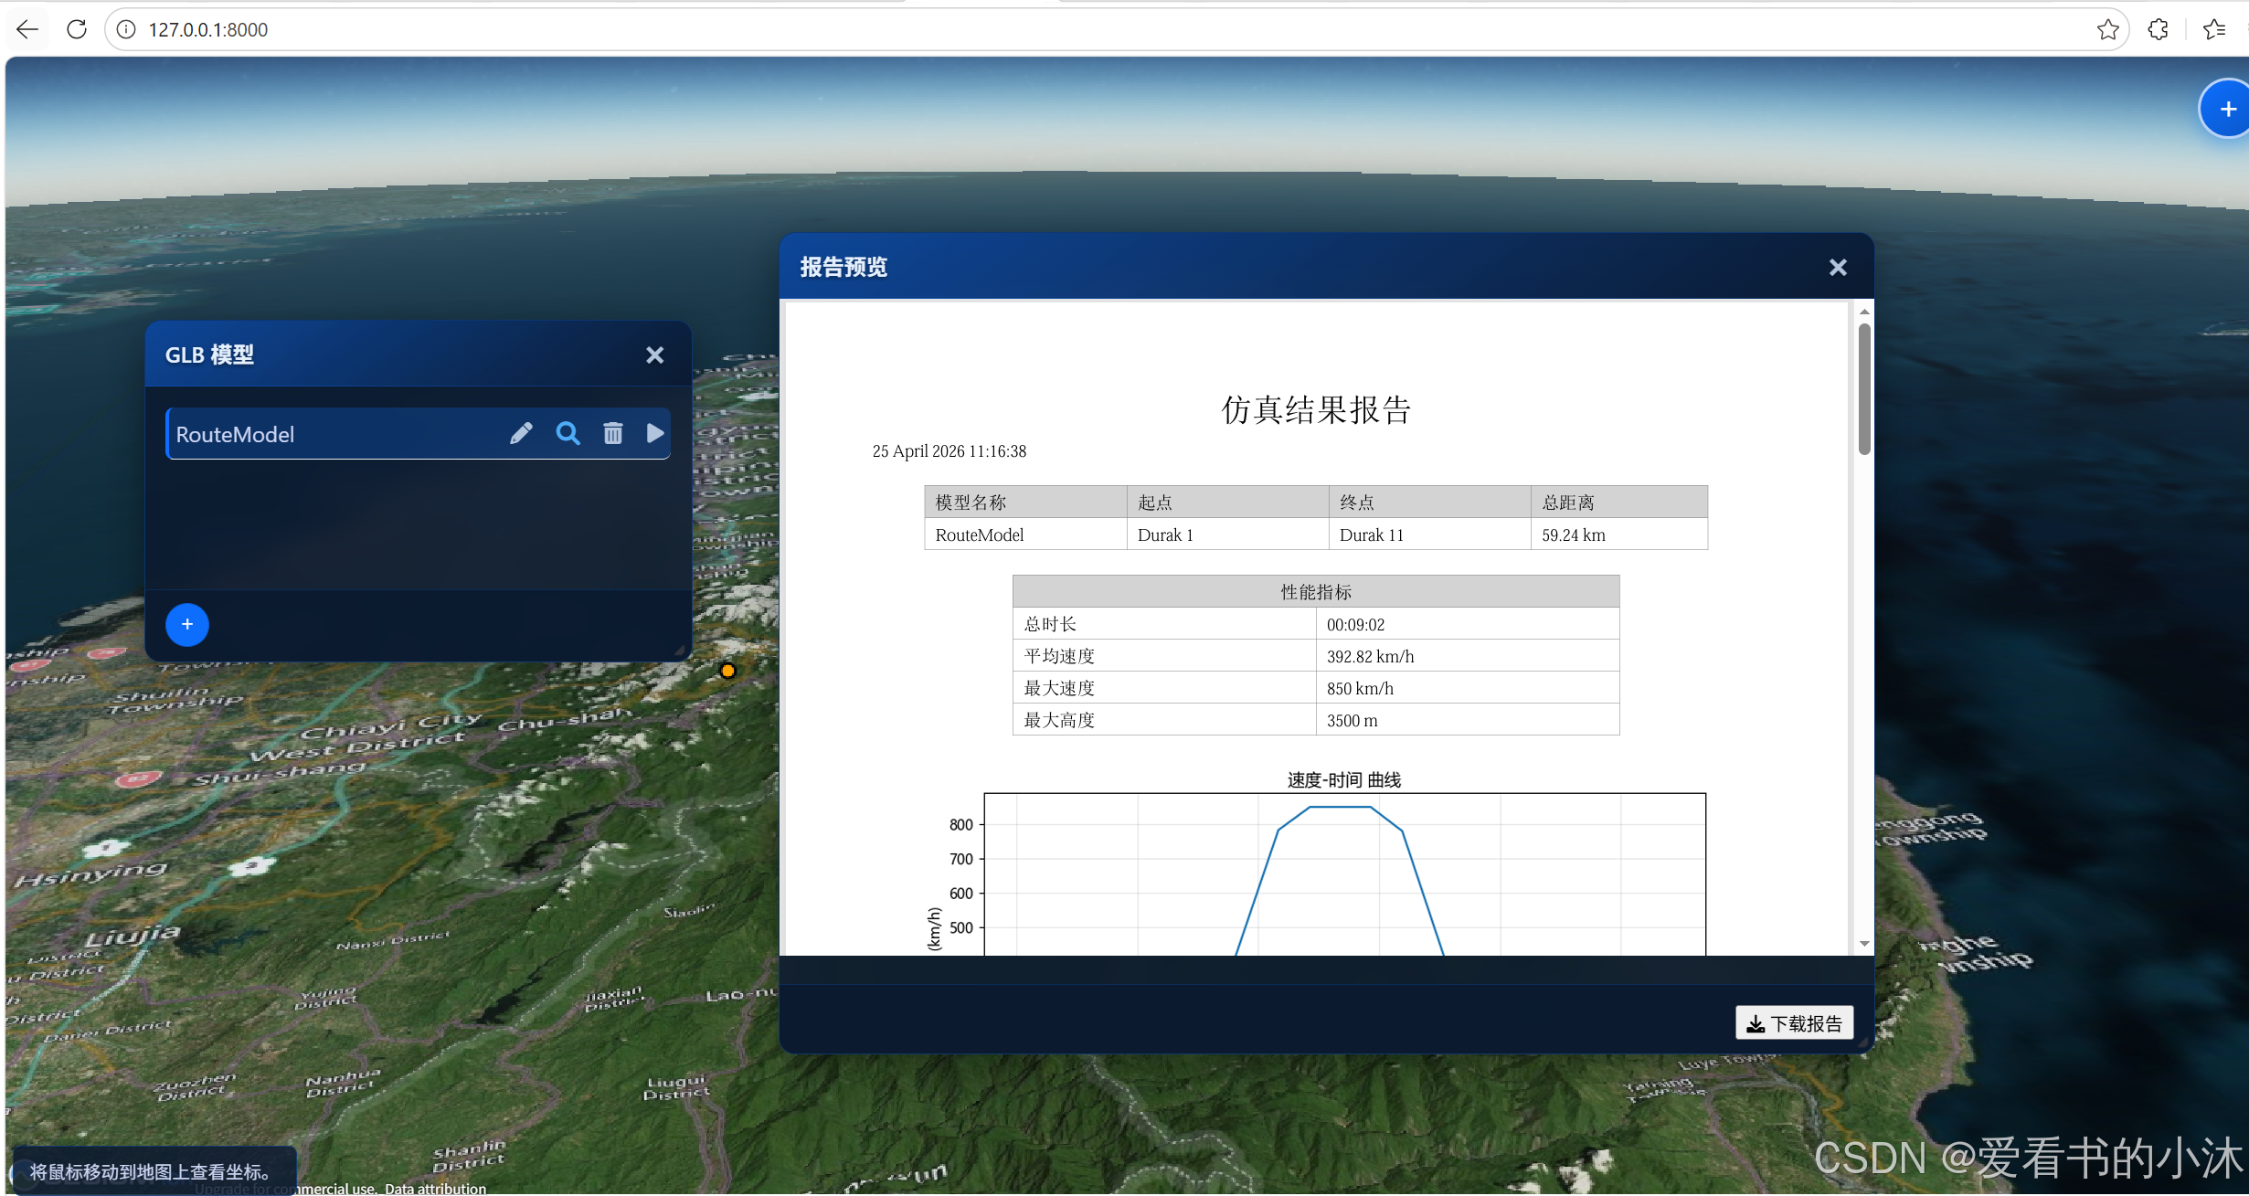Edit RouteModel with the pencil icon
This screenshot has width=2249, height=1196.
(x=521, y=433)
